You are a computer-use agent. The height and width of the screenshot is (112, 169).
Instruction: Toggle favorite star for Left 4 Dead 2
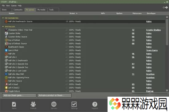click(x=67, y=88)
